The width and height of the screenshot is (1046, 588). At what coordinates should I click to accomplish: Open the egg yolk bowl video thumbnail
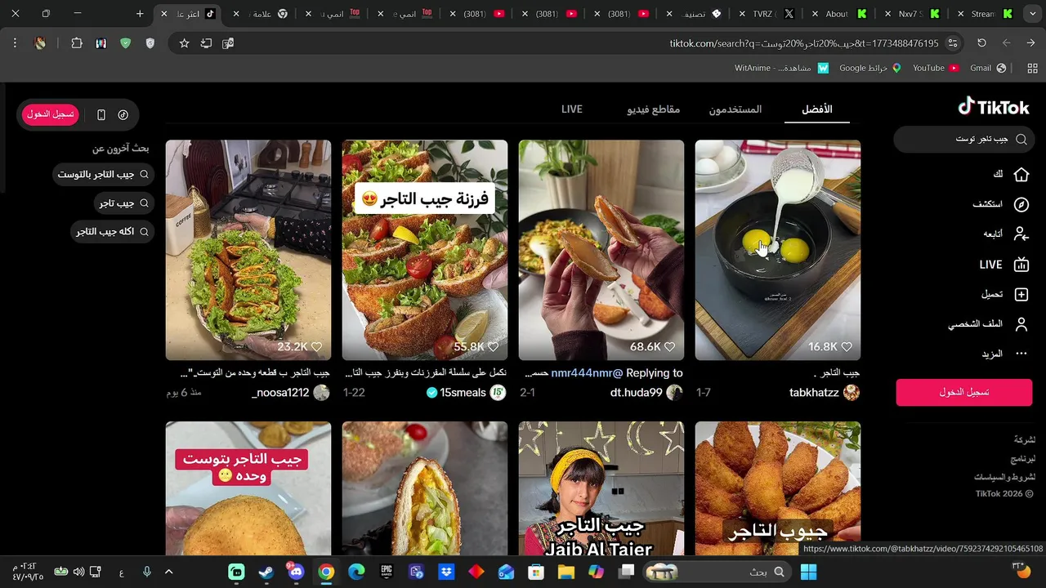[x=778, y=250]
